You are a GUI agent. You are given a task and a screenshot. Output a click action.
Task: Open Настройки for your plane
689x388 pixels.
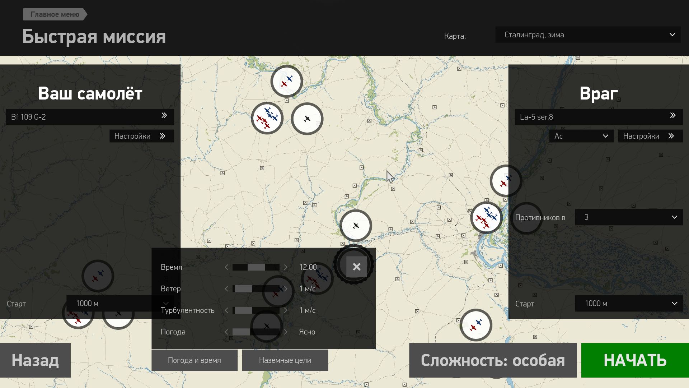point(142,136)
